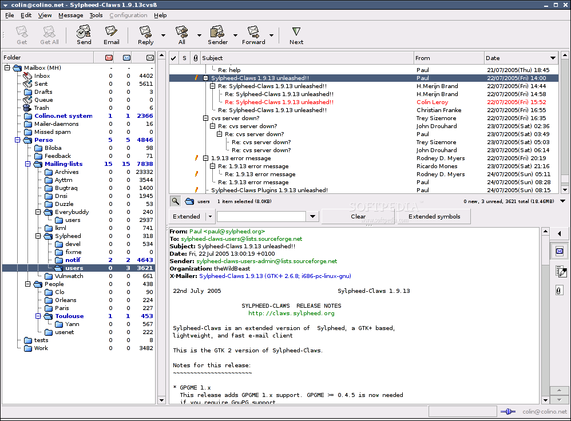The width and height of the screenshot is (571, 421).
Task: Forward the selected message with Forward icon
Action: coord(253,34)
